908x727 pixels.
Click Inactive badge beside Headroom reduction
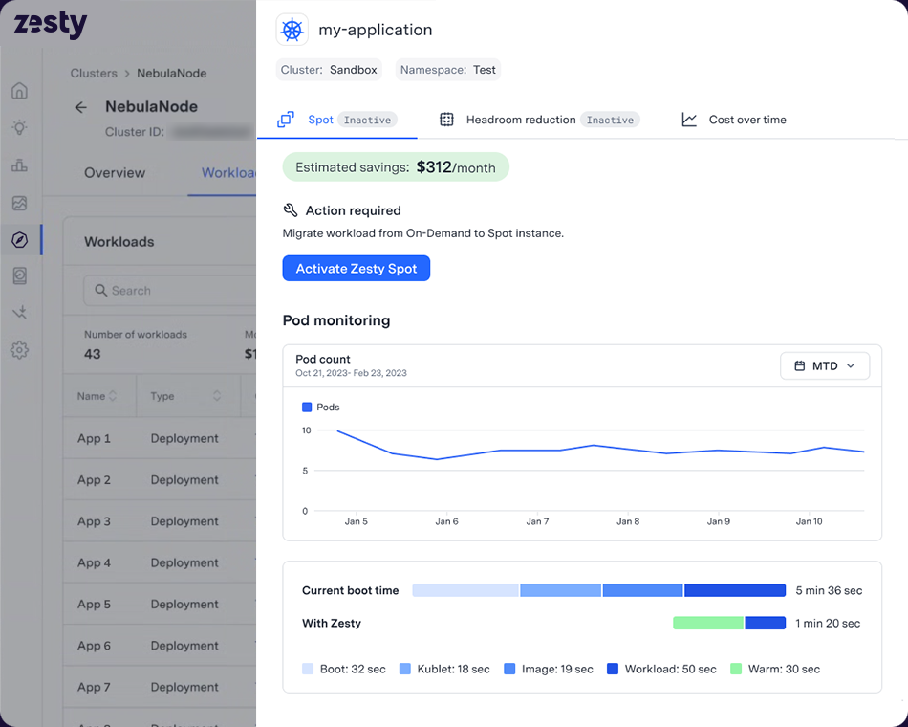pyautogui.click(x=610, y=120)
